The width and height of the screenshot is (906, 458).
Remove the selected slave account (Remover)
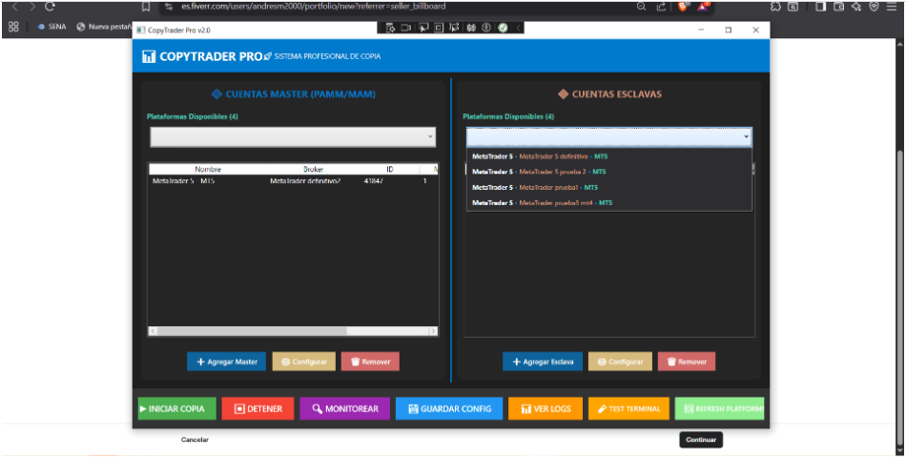[x=687, y=362]
